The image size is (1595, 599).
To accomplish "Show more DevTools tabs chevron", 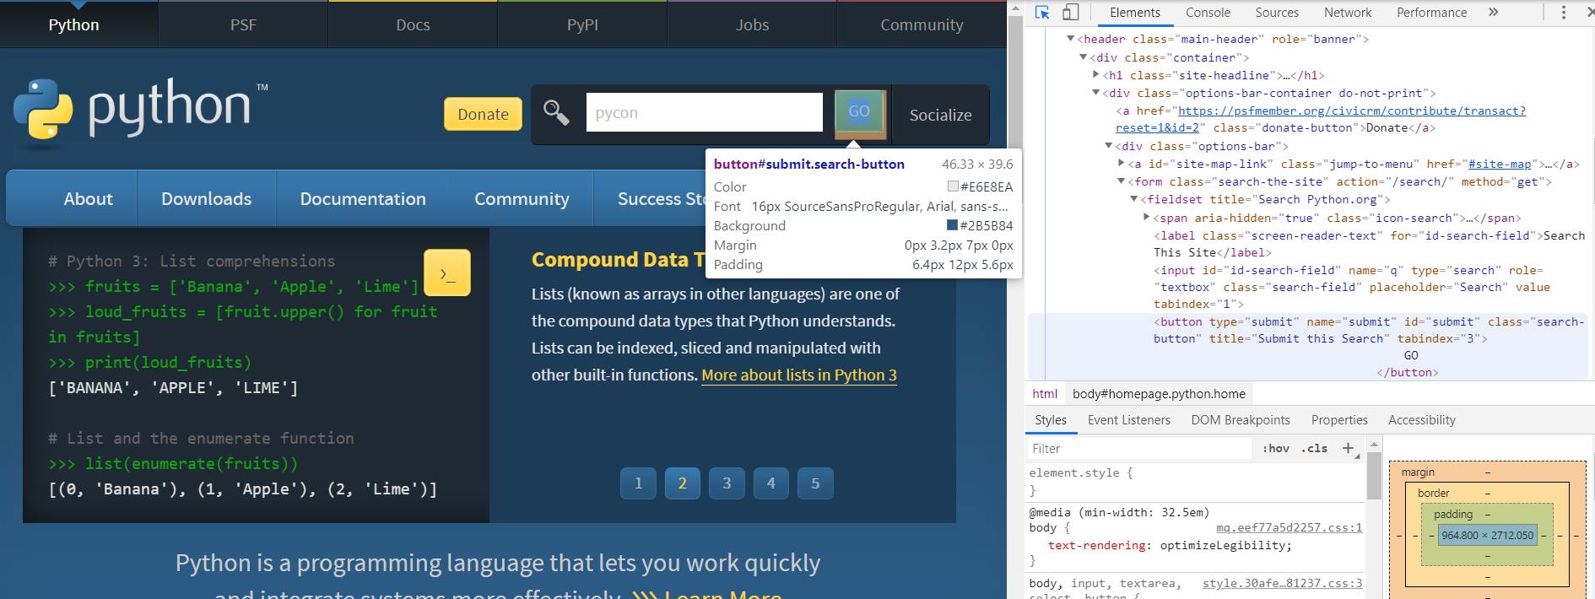I will click(1493, 13).
